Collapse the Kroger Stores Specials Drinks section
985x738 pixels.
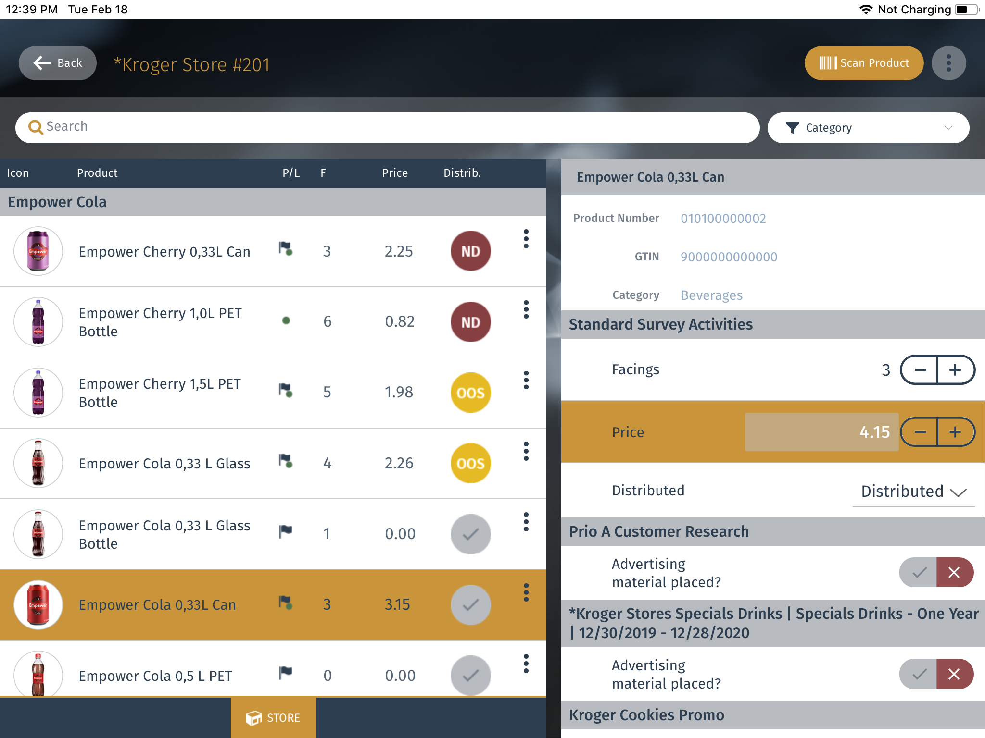coord(773,623)
